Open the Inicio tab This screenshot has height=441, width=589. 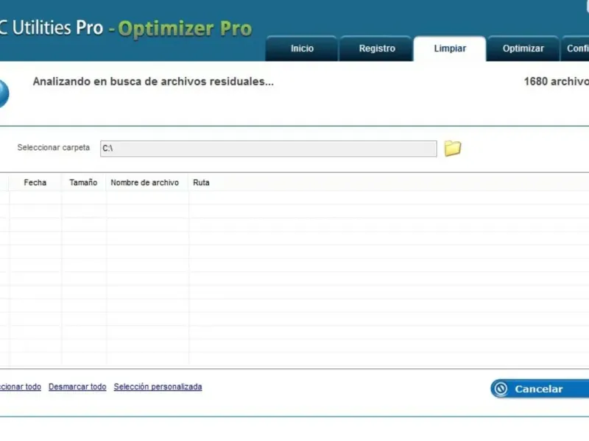(302, 49)
